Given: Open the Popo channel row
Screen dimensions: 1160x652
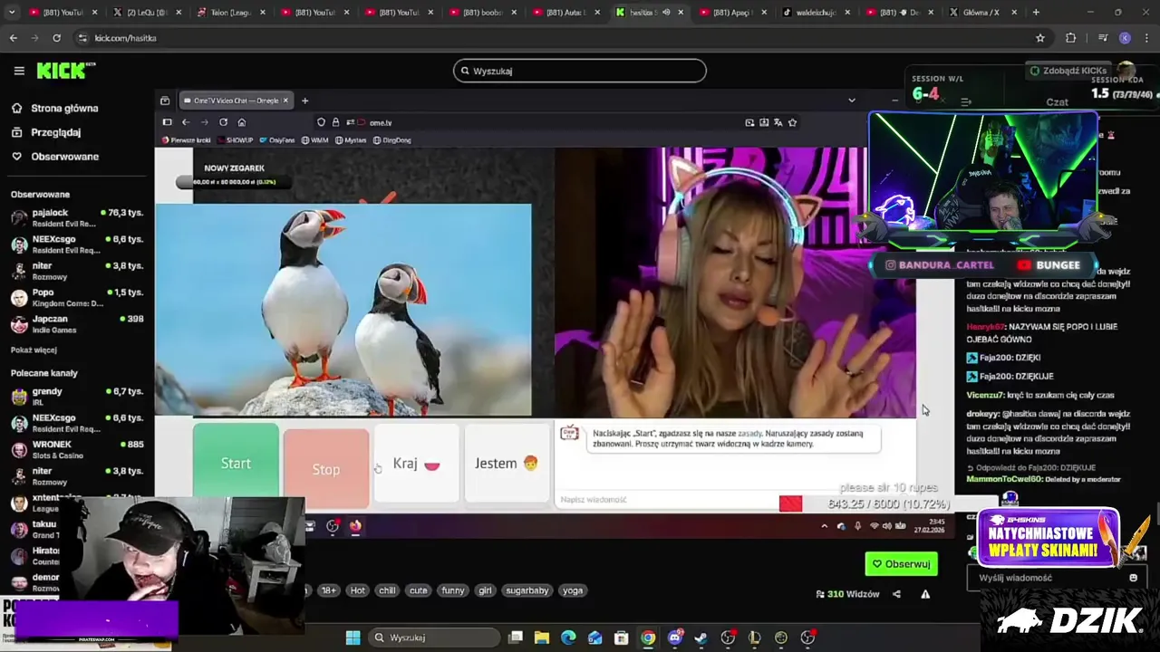Looking at the screenshot, I should tap(77, 297).
